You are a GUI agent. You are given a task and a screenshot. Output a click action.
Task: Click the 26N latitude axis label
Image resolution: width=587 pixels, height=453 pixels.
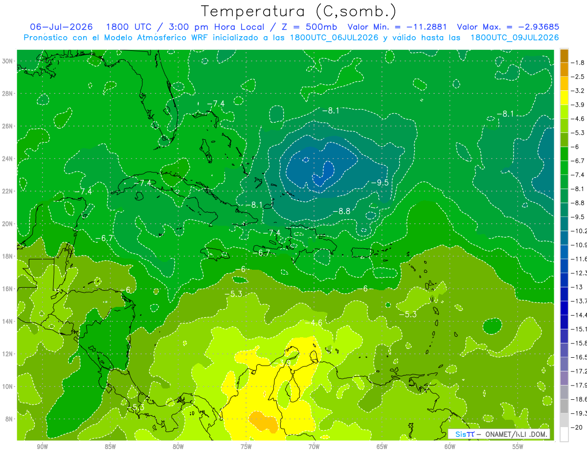tap(8, 126)
